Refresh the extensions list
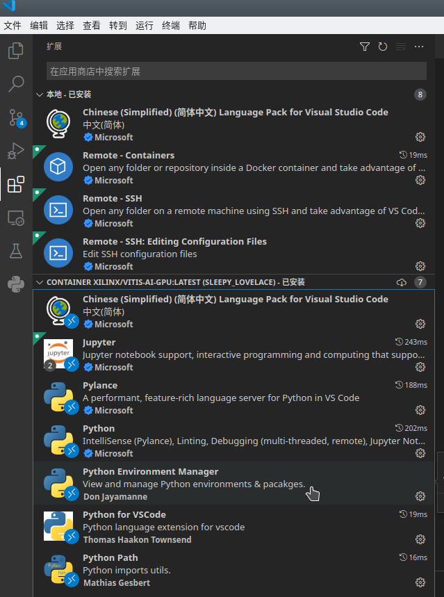 click(x=383, y=47)
